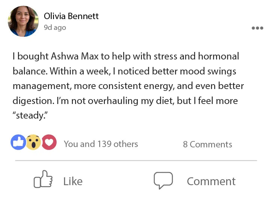Open the "8 Comments" thread
The image size is (273, 199).
(x=207, y=144)
